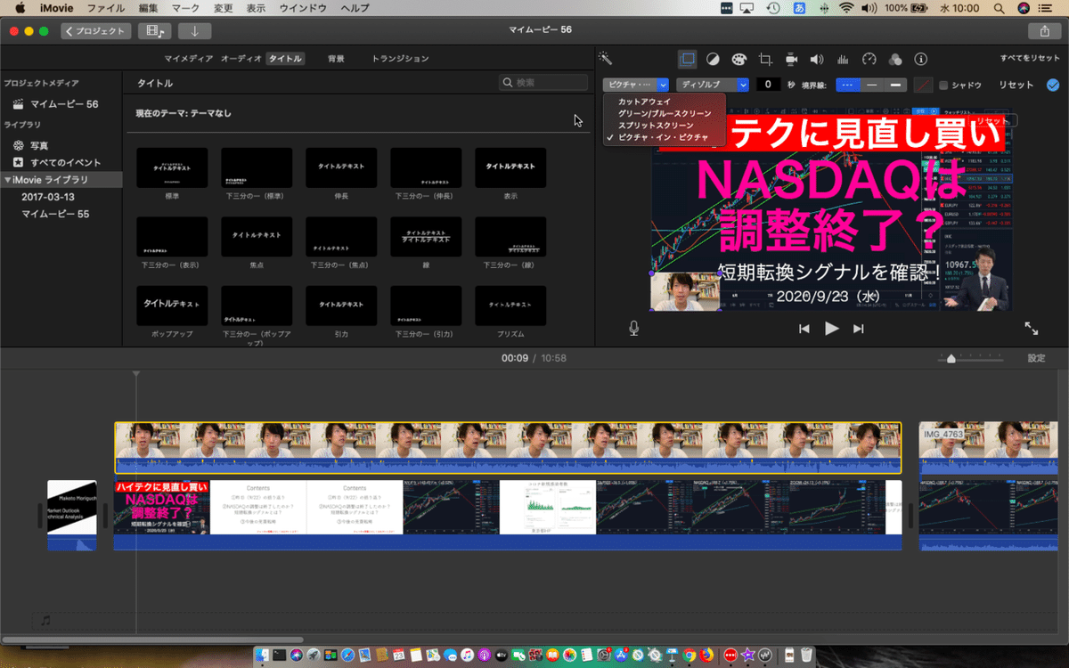Open the color correction palette tool
The height and width of the screenshot is (668, 1069).
click(x=739, y=59)
